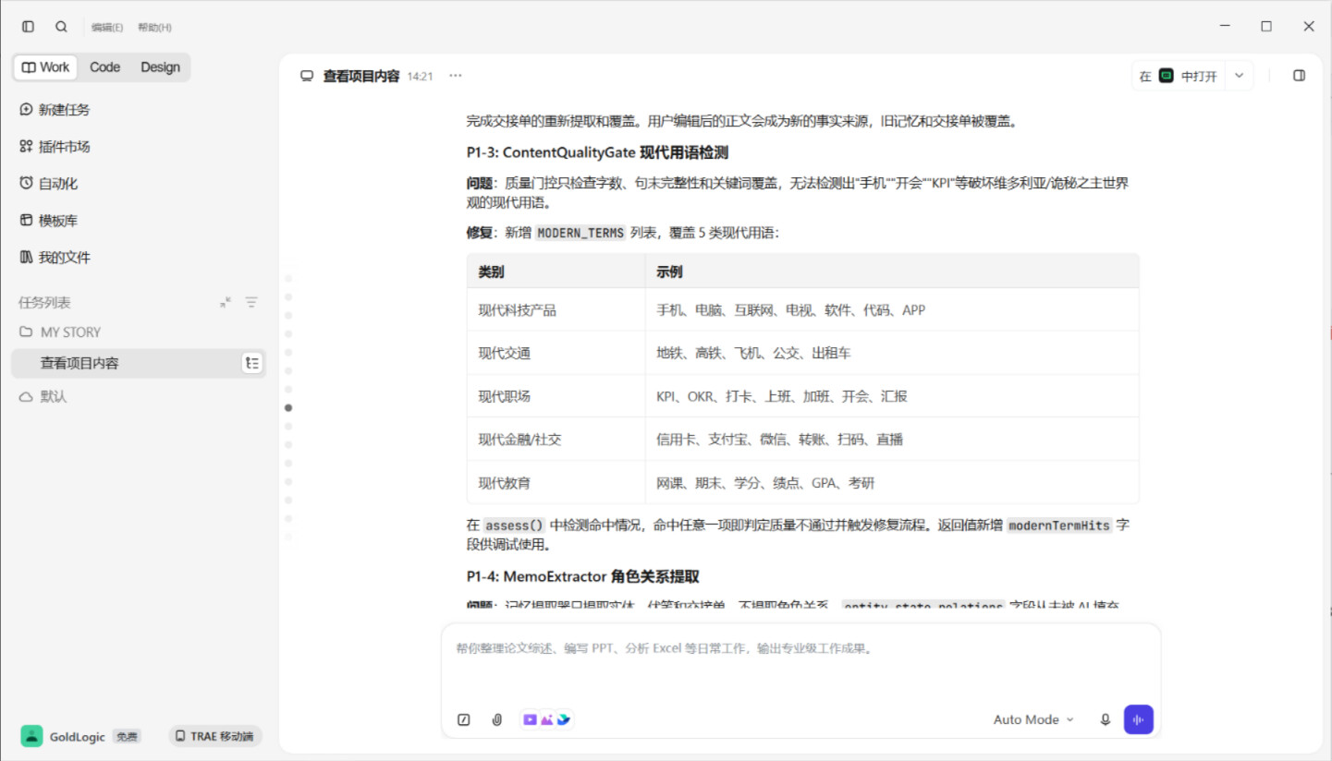Image resolution: width=1332 pixels, height=761 pixels.
Task: Select the 查看项目内容 task in sidebar
Action: 139,364
